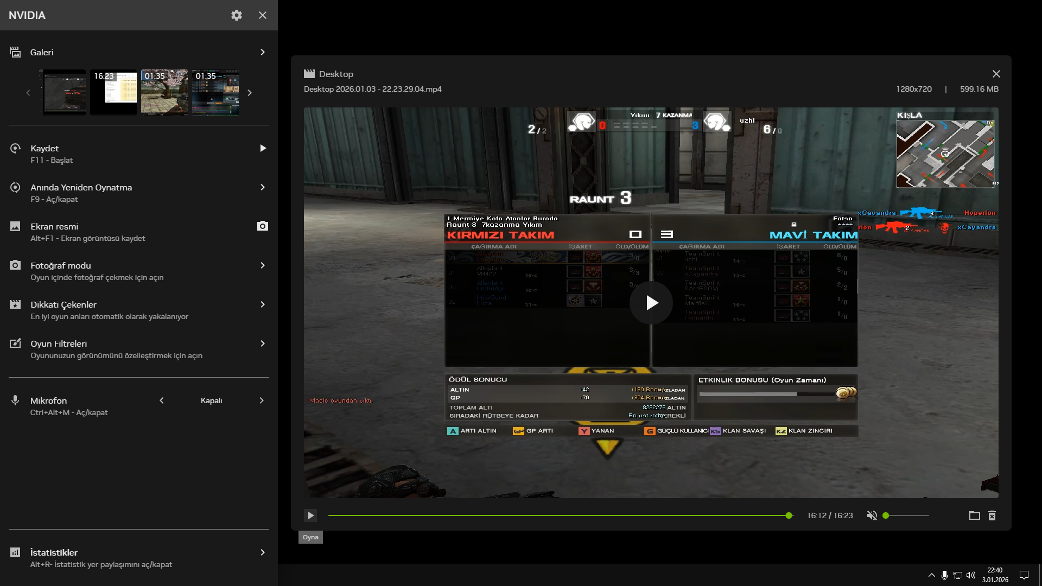This screenshot has height=586, width=1042.
Task: Click the 599.16 MB file size
Action: point(979,89)
